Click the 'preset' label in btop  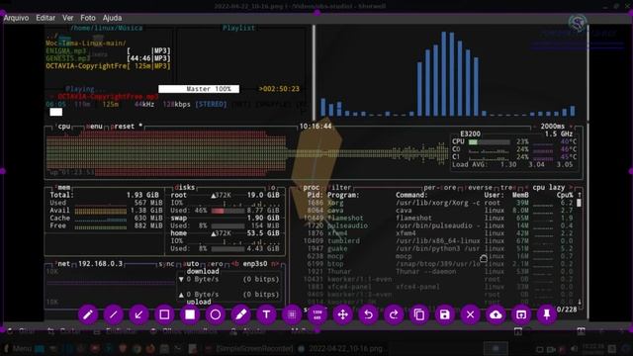(x=123, y=127)
